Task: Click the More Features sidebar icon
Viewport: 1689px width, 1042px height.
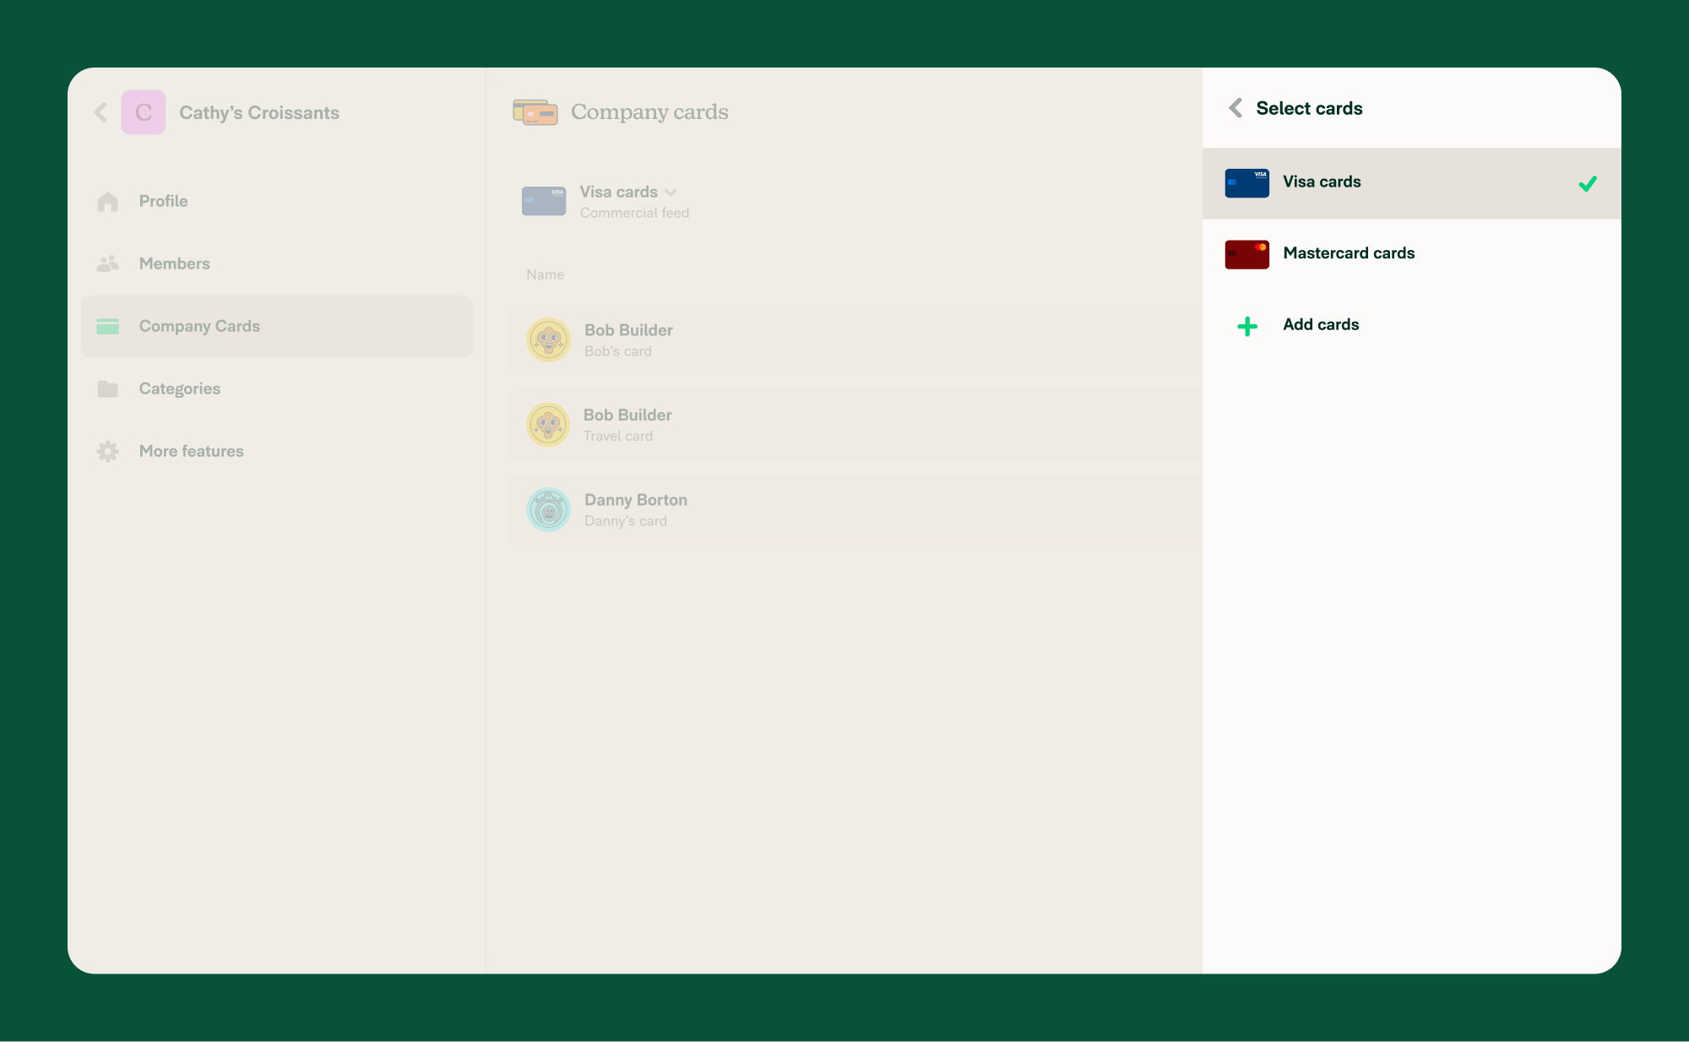Action: point(107,451)
